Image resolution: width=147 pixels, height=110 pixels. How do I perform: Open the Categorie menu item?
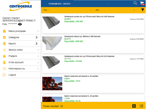pyautogui.click(x=14, y=37)
